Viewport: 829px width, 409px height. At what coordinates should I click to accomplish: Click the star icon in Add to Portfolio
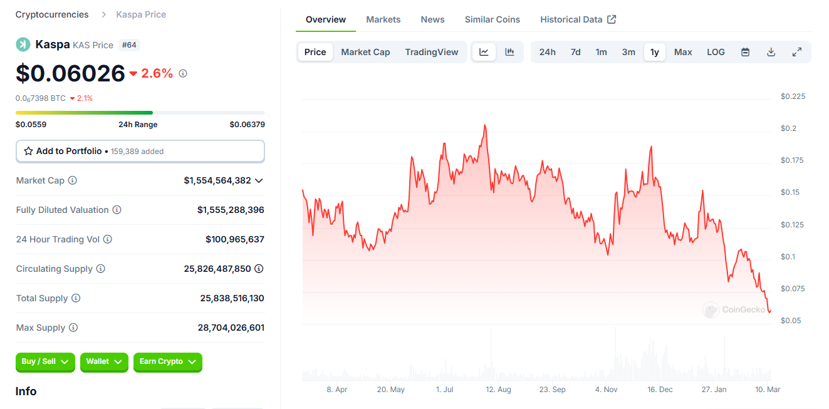pos(28,151)
